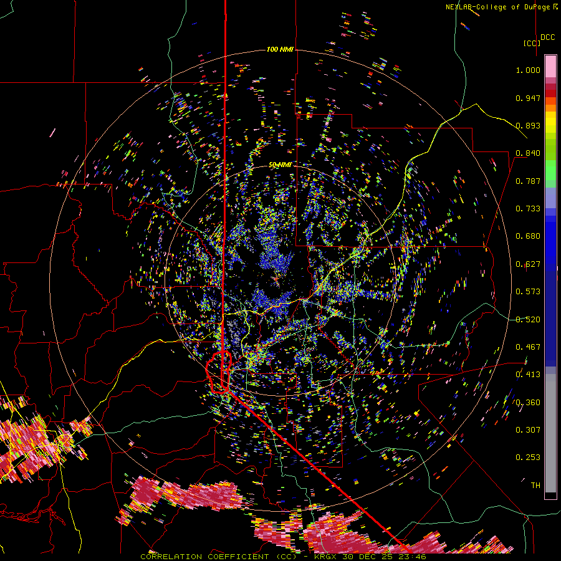Click the KRGX radar site identifier
The width and height of the screenshot is (561, 561).
tap(326, 557)
